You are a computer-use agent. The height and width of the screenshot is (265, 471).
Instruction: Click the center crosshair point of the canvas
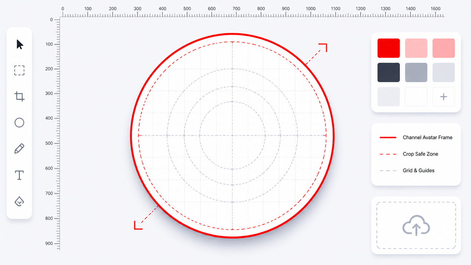pyautogui.click(x=232, y=135)
